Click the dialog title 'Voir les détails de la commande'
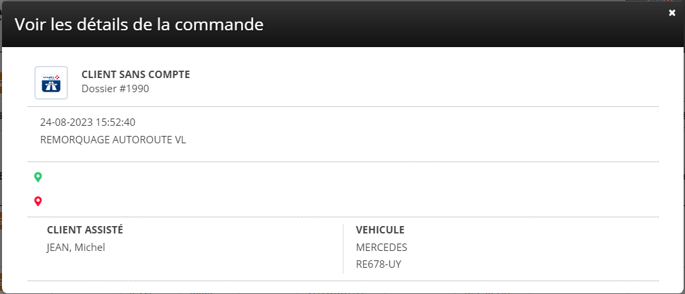This screenshot has height=294, width=685. 139,25
